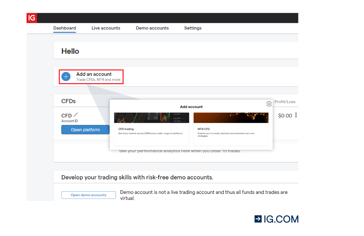Click the blue plus icon next to Add an account
364x236 pixels.
coord(66,76)
